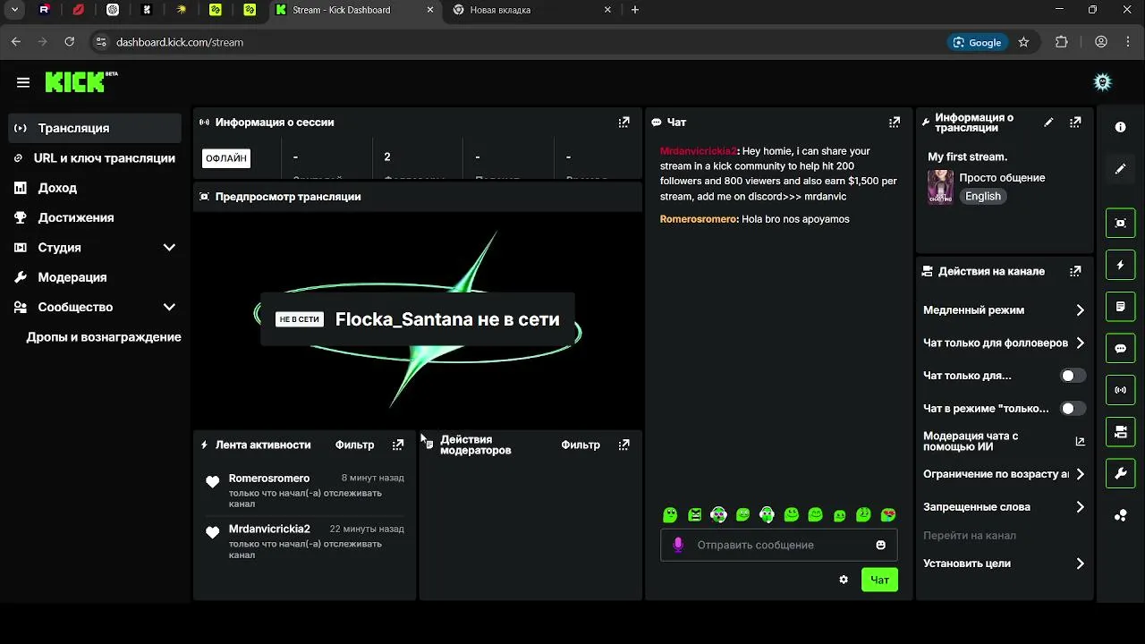Screen dimensions: 1145x644
Task: Toggle the chat bubble widget in sidebar
Action: [x=1121, y=349]
